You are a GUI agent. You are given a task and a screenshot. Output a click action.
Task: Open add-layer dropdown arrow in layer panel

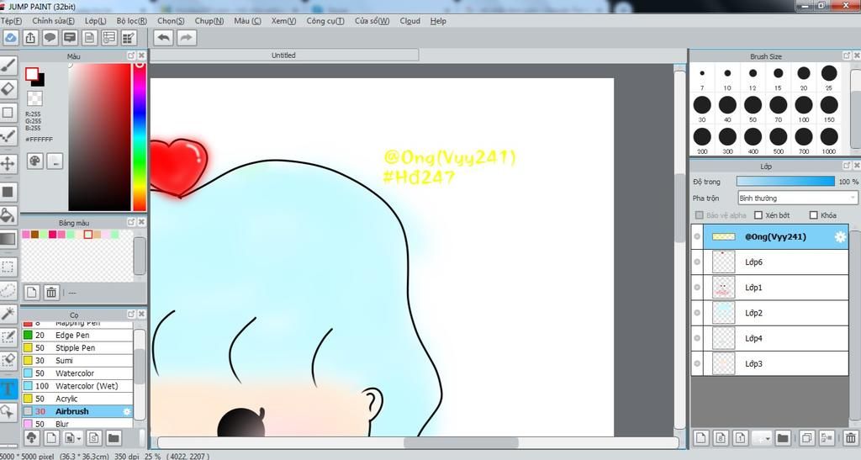[768, 438]
